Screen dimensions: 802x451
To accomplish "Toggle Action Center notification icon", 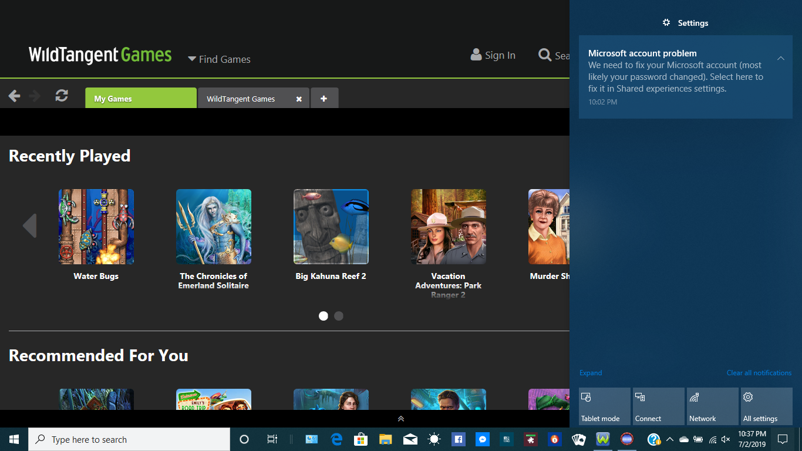I will coord(783,439).
